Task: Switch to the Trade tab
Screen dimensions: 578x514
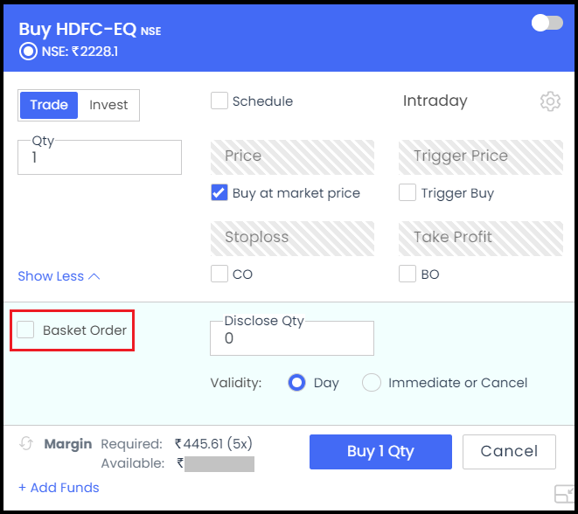Action: click(49, 105)
